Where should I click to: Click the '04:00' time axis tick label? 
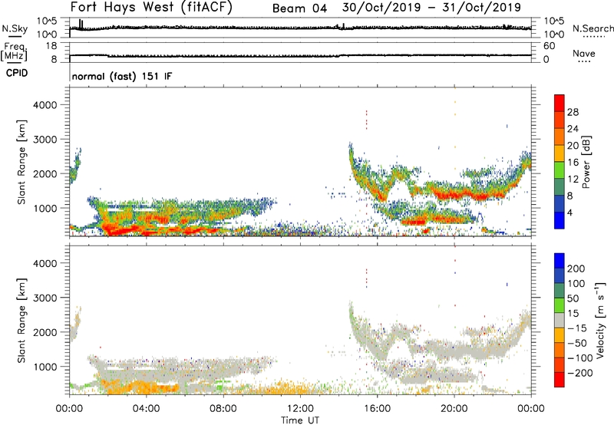pos(147,409)
